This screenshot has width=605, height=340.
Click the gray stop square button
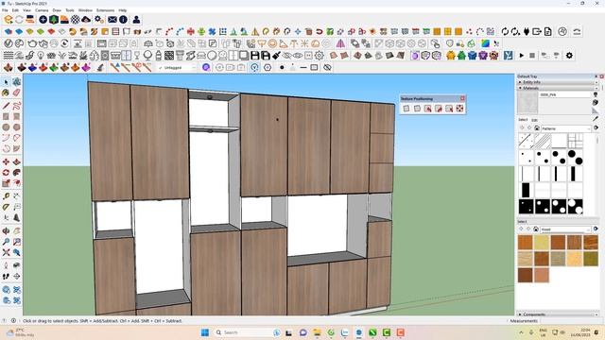coord(532,56)
